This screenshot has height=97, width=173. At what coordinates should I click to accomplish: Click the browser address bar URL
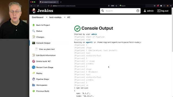(64, 6)
